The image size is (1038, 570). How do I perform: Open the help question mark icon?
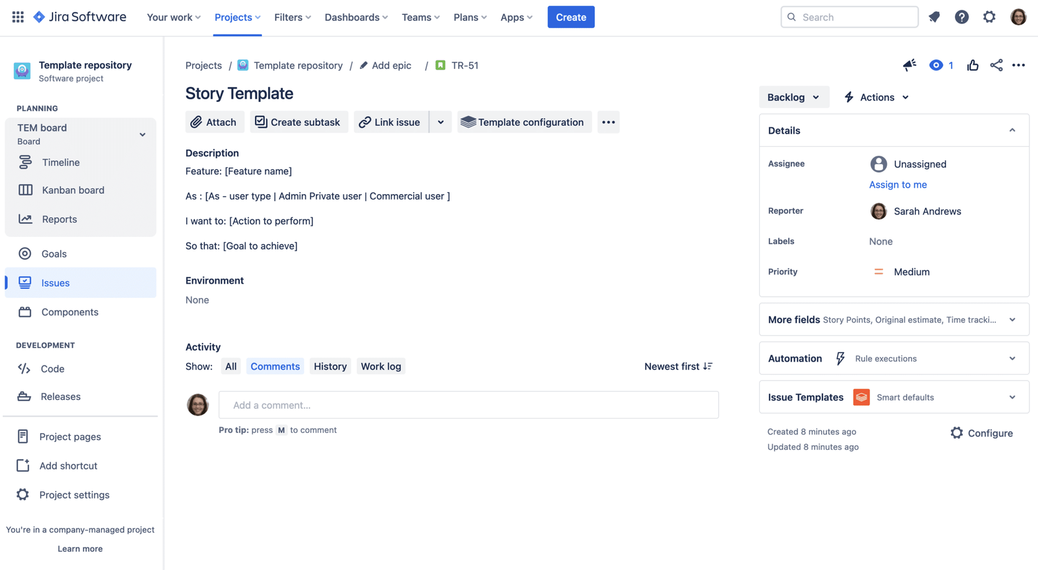point(961,17)
